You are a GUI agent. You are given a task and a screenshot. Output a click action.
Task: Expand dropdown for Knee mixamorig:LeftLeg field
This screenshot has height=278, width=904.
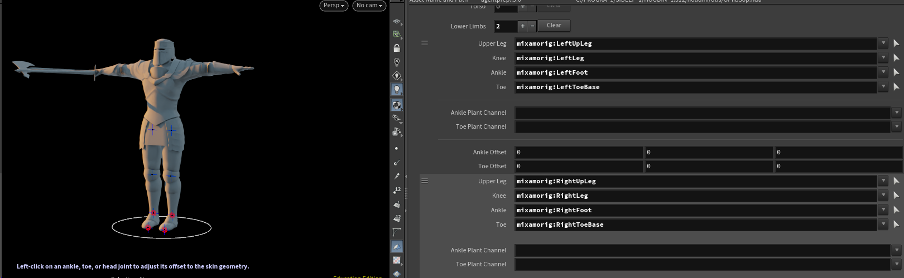point(883,58)
